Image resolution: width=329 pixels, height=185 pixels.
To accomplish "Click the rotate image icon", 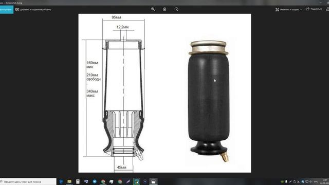I will [x=176, y=9].
